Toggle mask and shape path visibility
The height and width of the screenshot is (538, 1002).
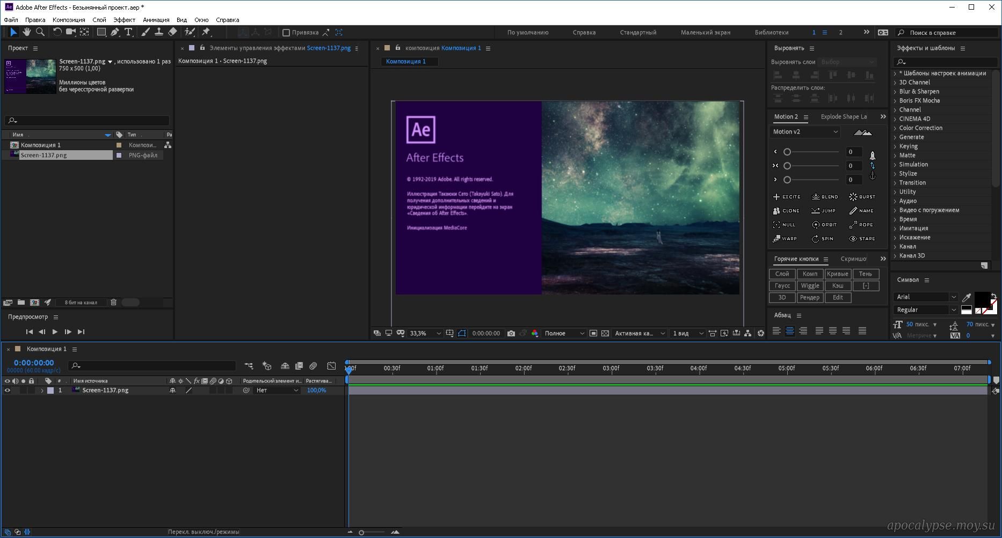pyautogui.click(x=462, y=333)
